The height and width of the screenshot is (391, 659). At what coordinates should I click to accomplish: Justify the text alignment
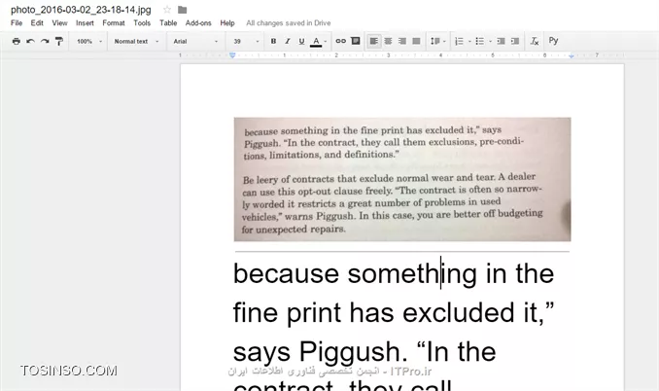[x=417, y=41]
